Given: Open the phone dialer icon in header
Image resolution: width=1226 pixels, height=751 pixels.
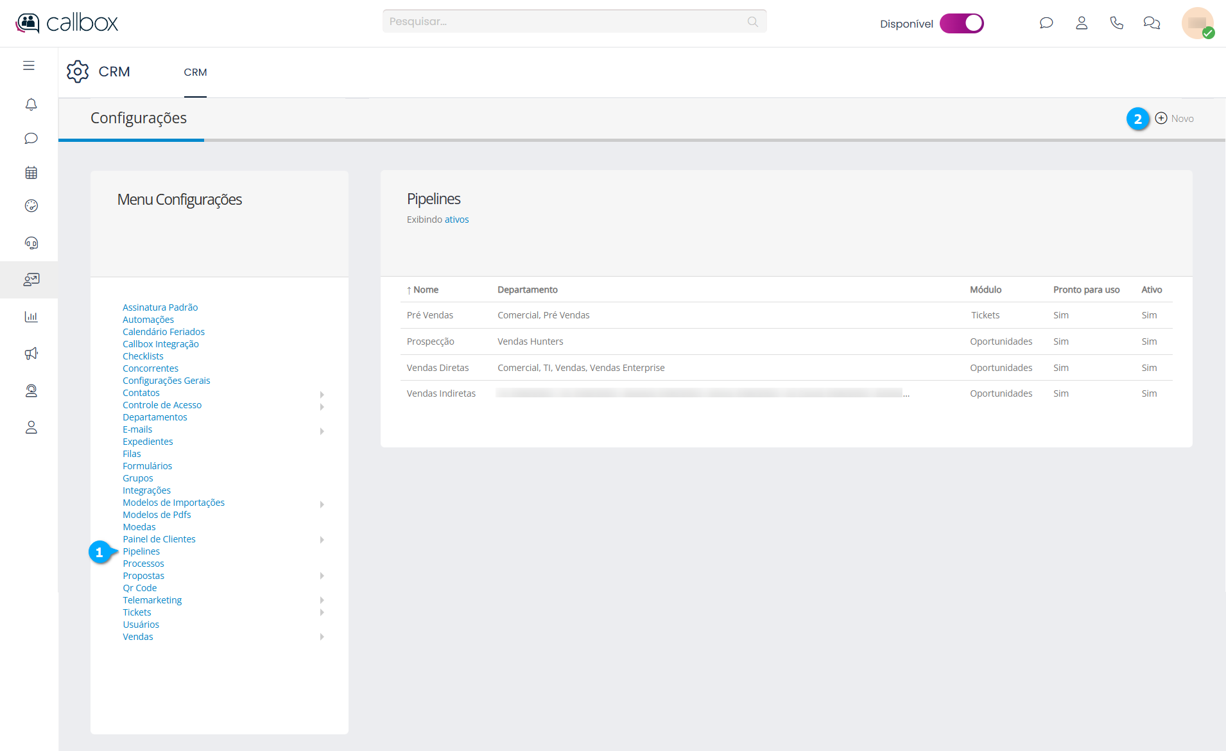Looking at the screenshot, I should (1116, 23).
